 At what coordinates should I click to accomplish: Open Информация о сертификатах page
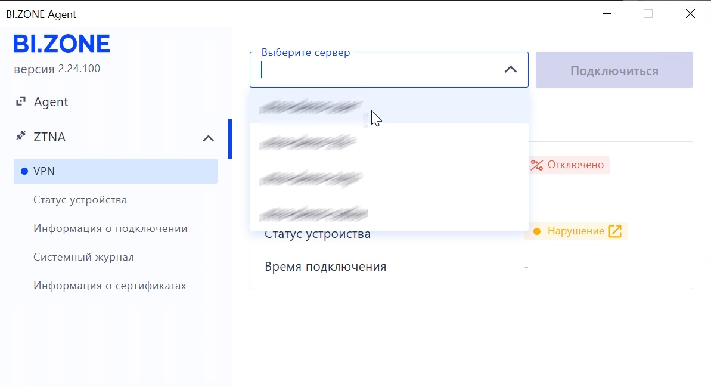110,286
